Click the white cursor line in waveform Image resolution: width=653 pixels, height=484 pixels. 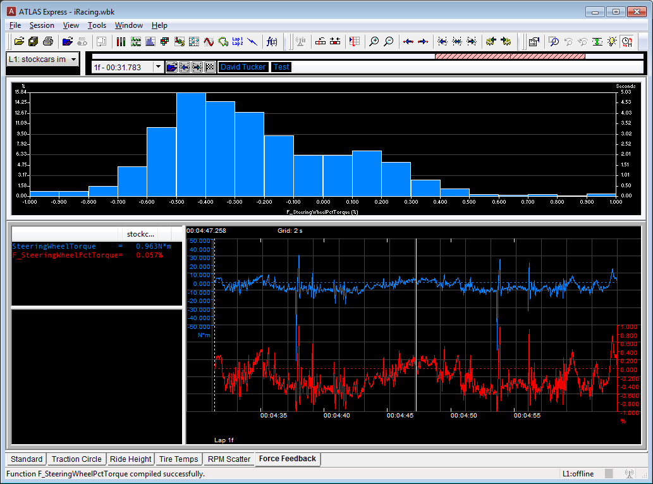[416, 325]
